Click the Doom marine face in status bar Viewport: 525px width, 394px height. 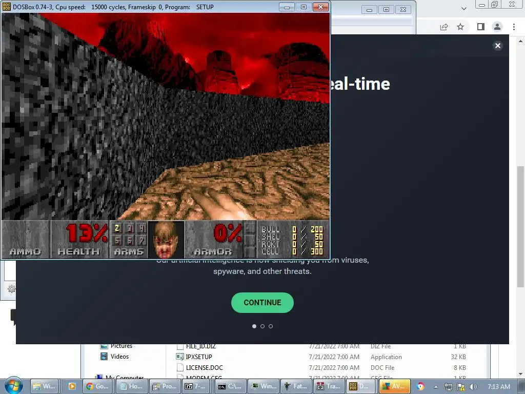[x=166, y=240]
